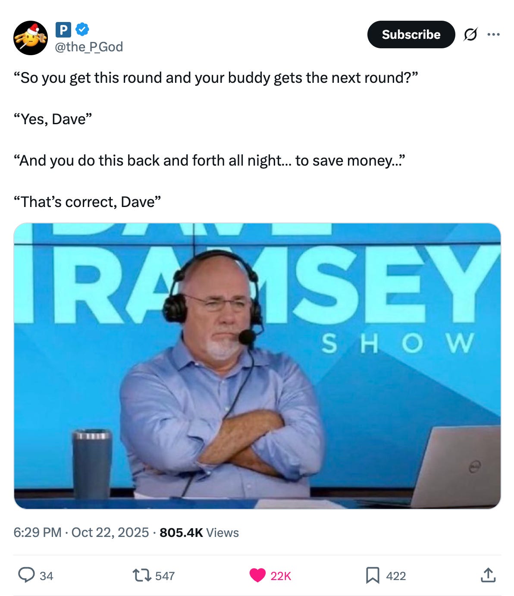Toggle the bookmark icon
Screen dimensions: 514x596
[373, 575]
